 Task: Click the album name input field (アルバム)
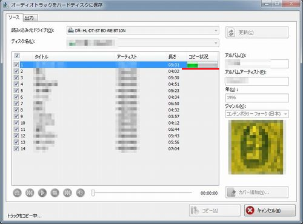pyautogui.click(x=257, y=64)
